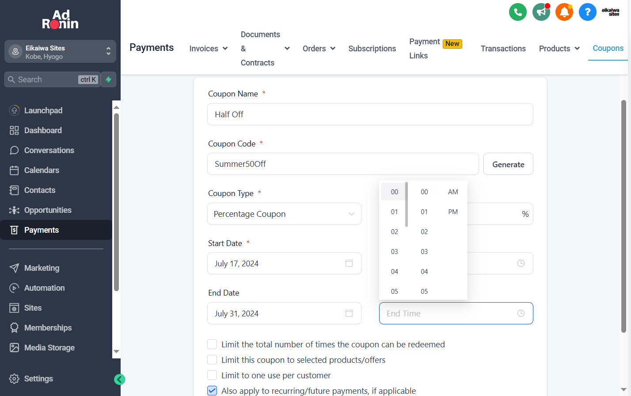Click the page vertical scrollbar
Screen dimensions: 631x396
coord(623,216)
